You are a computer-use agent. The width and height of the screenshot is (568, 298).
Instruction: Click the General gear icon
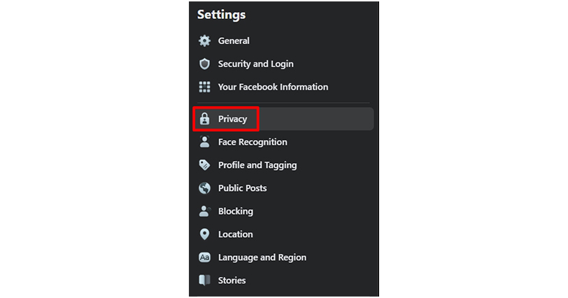[204, 41]
